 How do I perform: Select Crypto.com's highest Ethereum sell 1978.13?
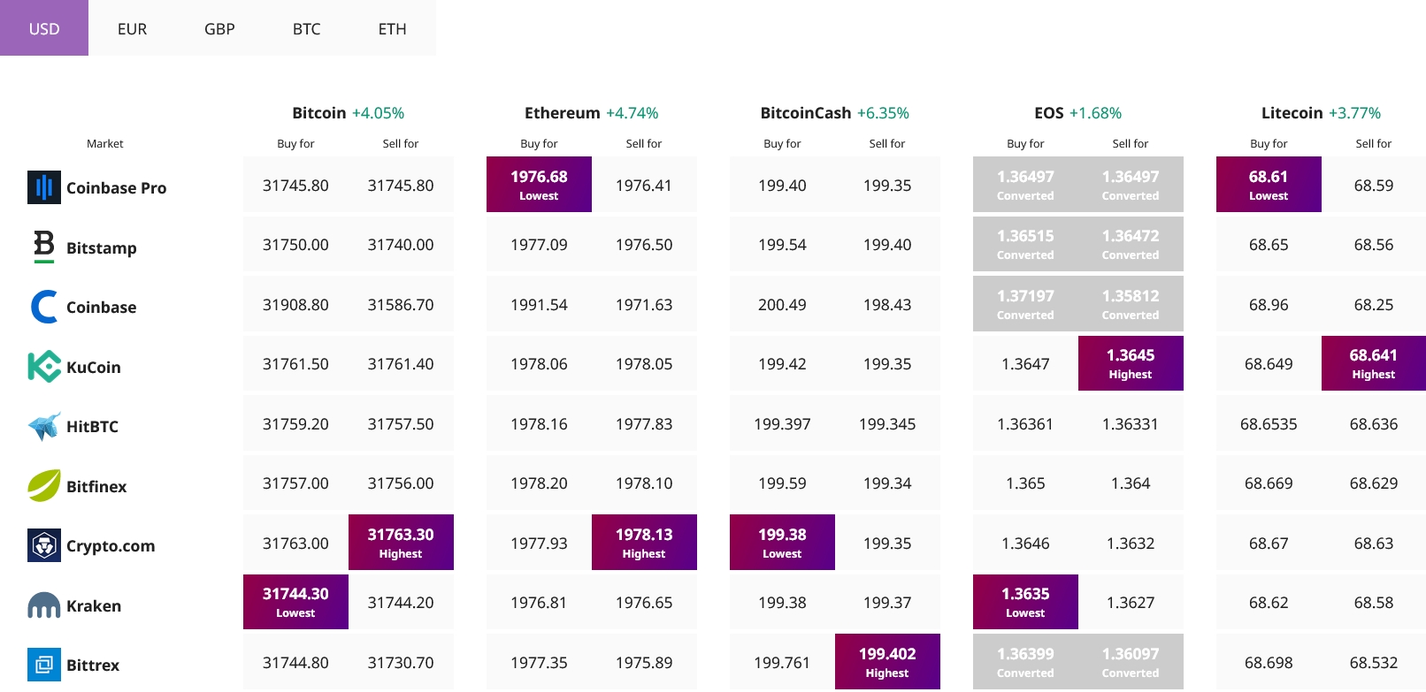pos(644,543)
